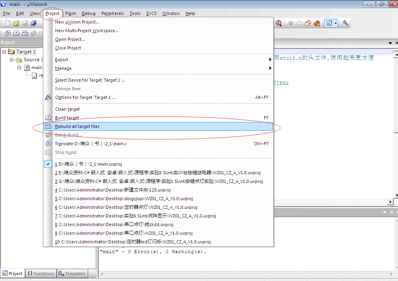
Task: Click the "main" - 0 Error(s) output line
Action: pos(153,252)
